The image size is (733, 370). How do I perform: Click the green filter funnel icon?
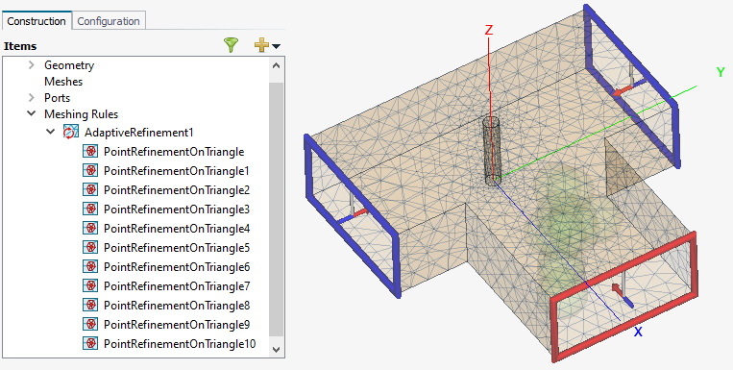tap(231, 45)
